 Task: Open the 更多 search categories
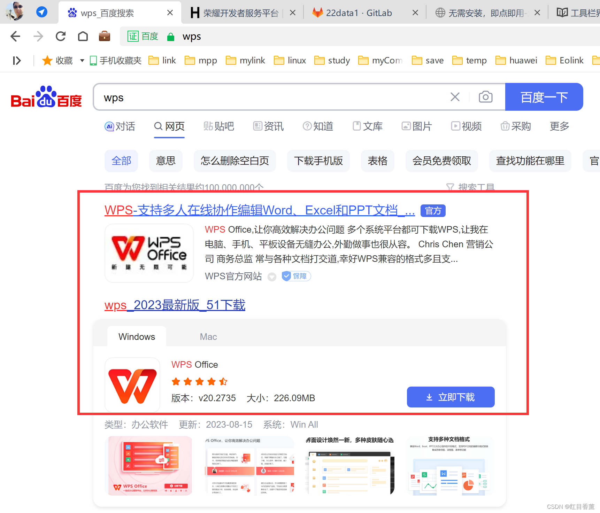pos(559,126)
